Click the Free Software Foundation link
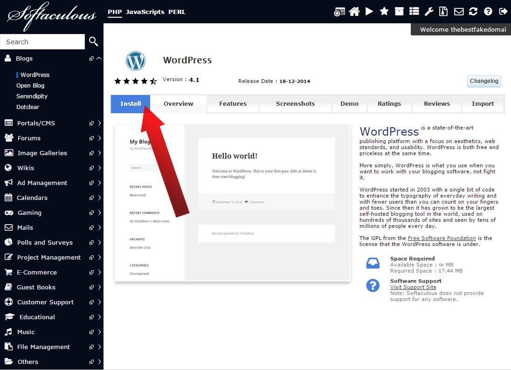 [x=442, y=238]
